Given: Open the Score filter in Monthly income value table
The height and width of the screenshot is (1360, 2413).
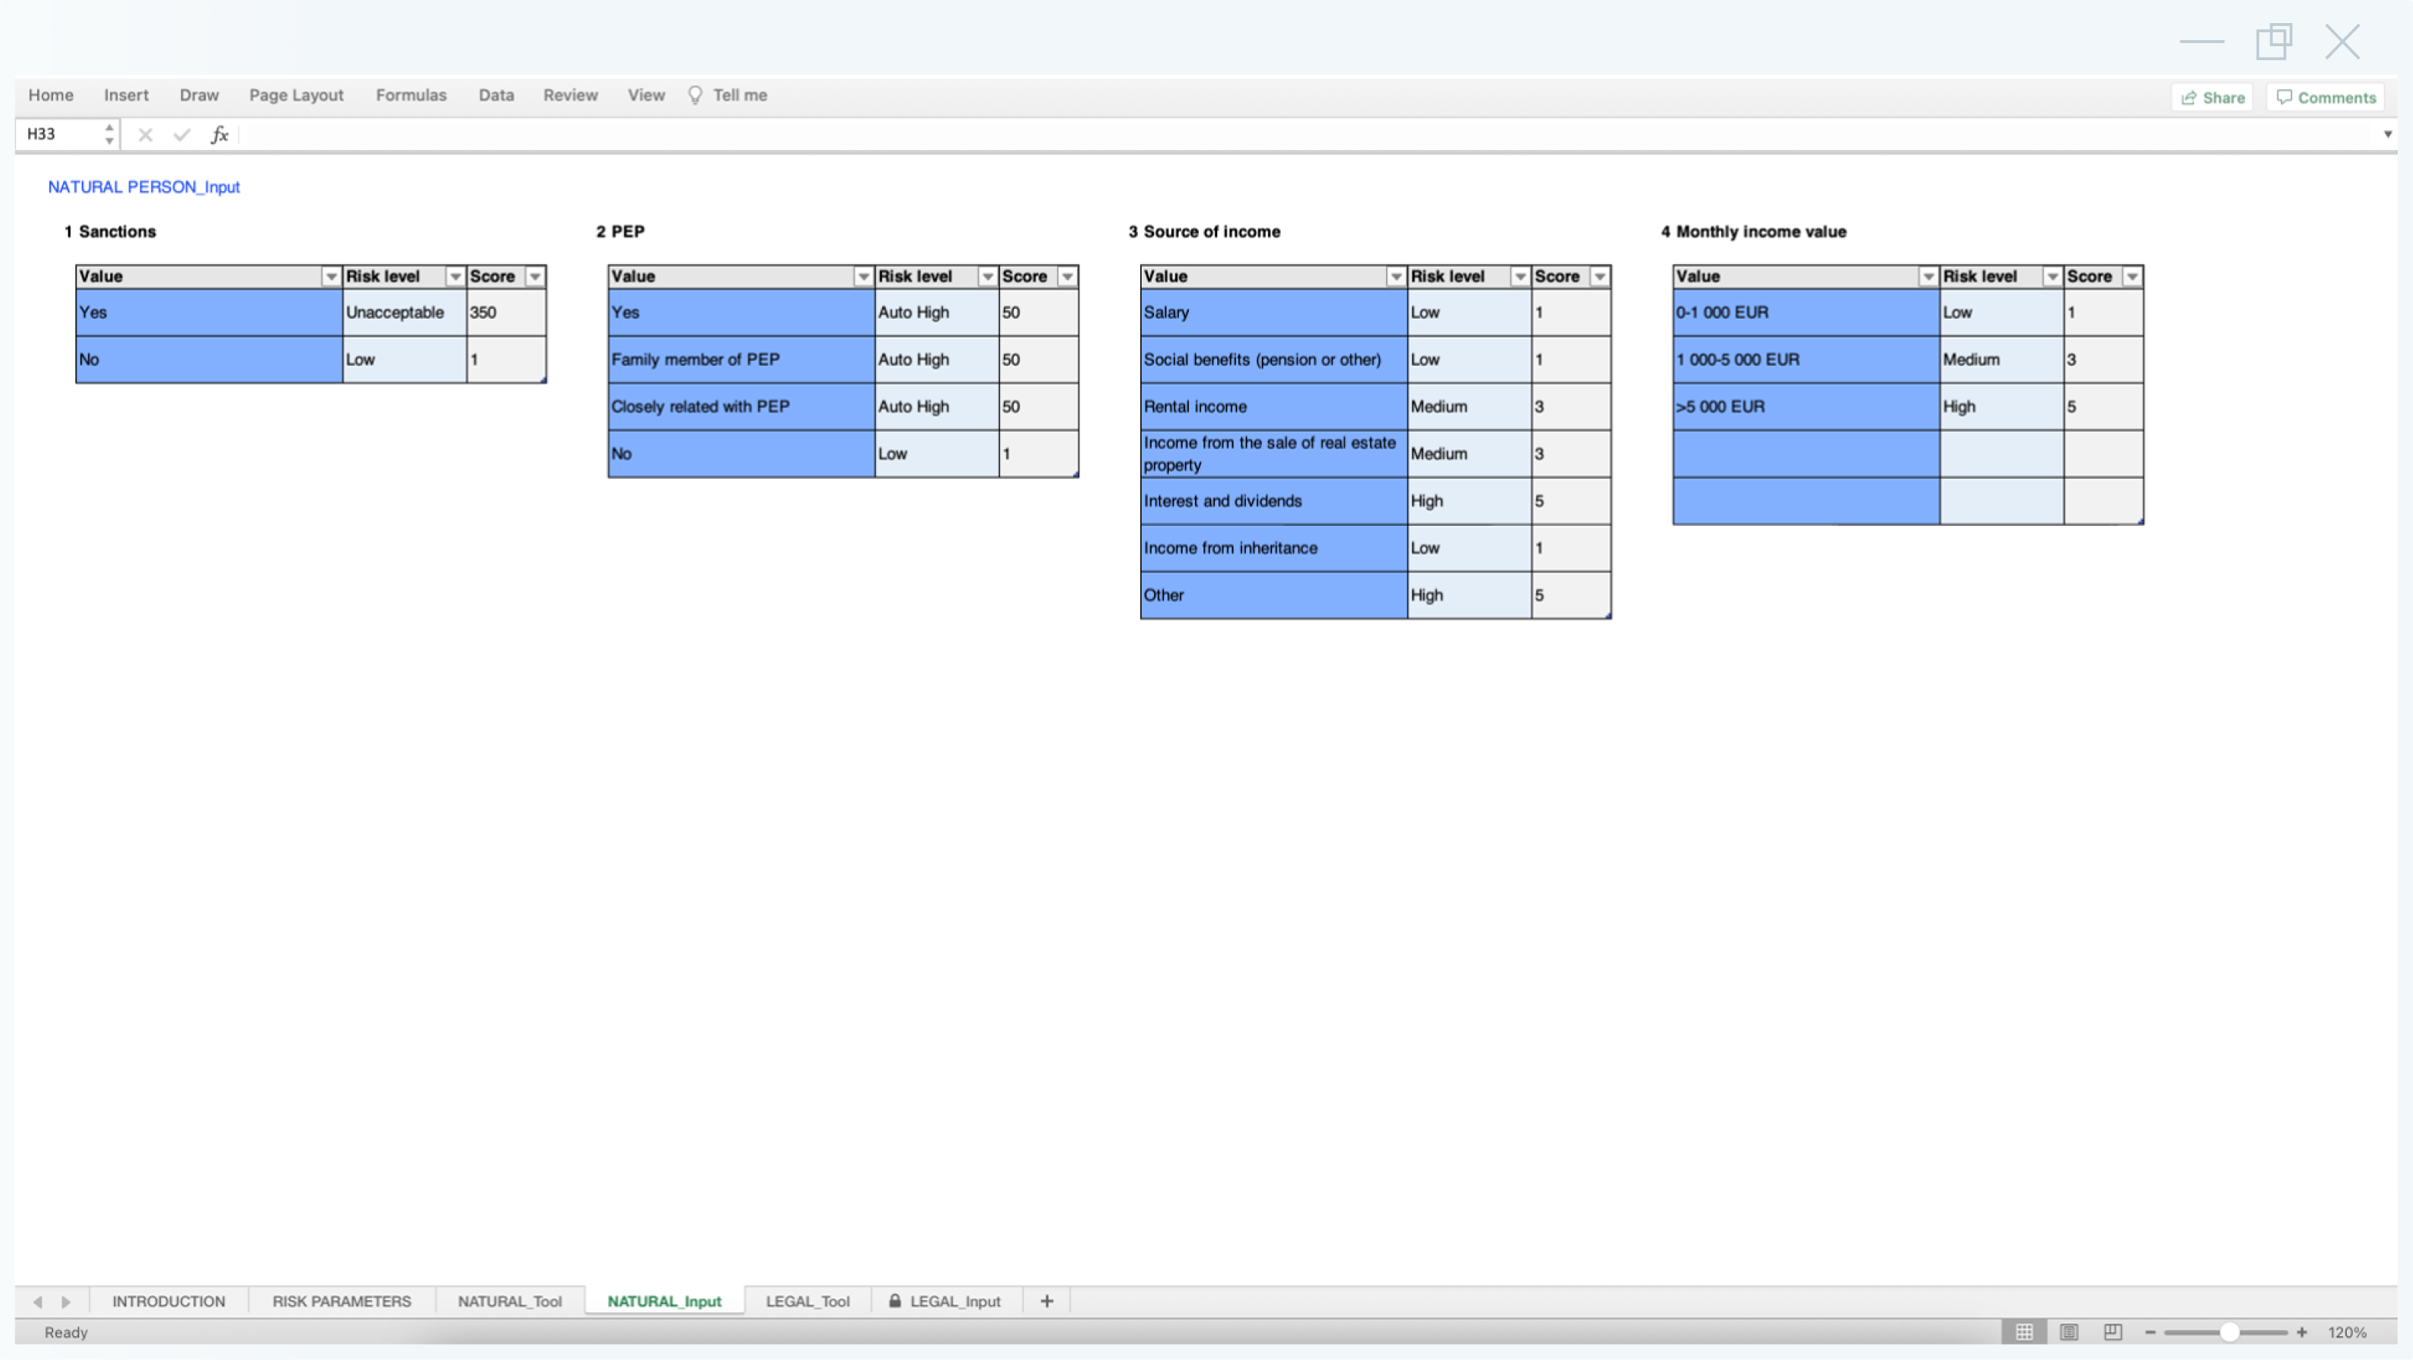Looking at the screenshot, I should pos(2132,276).
